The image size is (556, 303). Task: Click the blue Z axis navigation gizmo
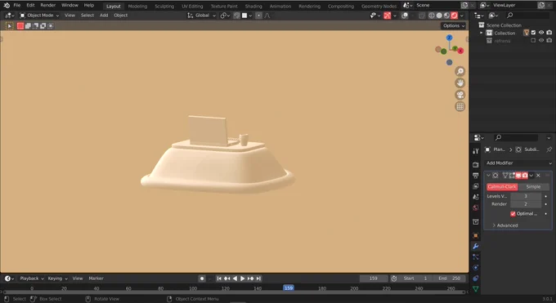pyautogui.click(x=449, y=38)
